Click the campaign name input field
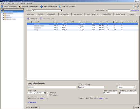The image size is (140, 109). pyautogui.click(x=52, y=87)
